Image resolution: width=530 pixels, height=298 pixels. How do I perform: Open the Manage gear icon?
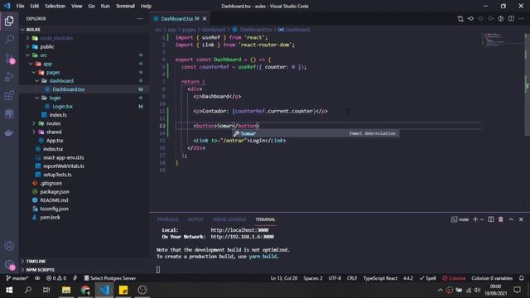tap(9, 265)
